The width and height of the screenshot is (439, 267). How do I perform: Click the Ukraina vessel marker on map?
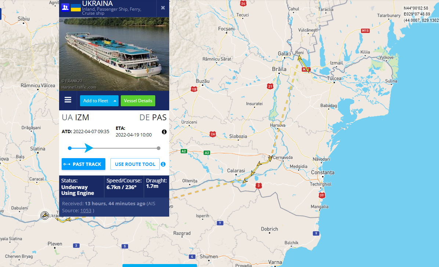(45, 216)
